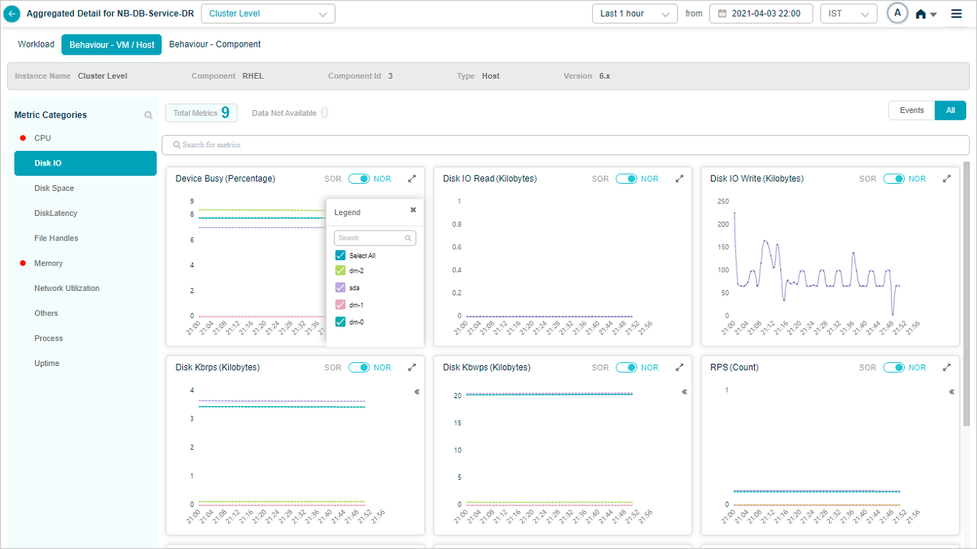Open the IST timezone dropdown
977x549 pixels.
pos(848,14)
